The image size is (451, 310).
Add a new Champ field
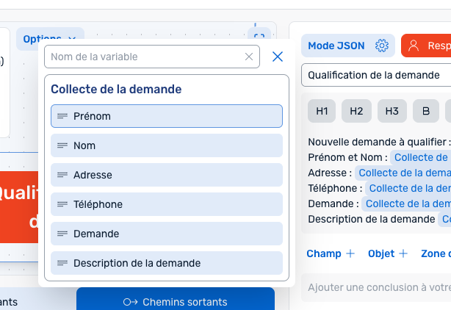[x=331, y=253]
